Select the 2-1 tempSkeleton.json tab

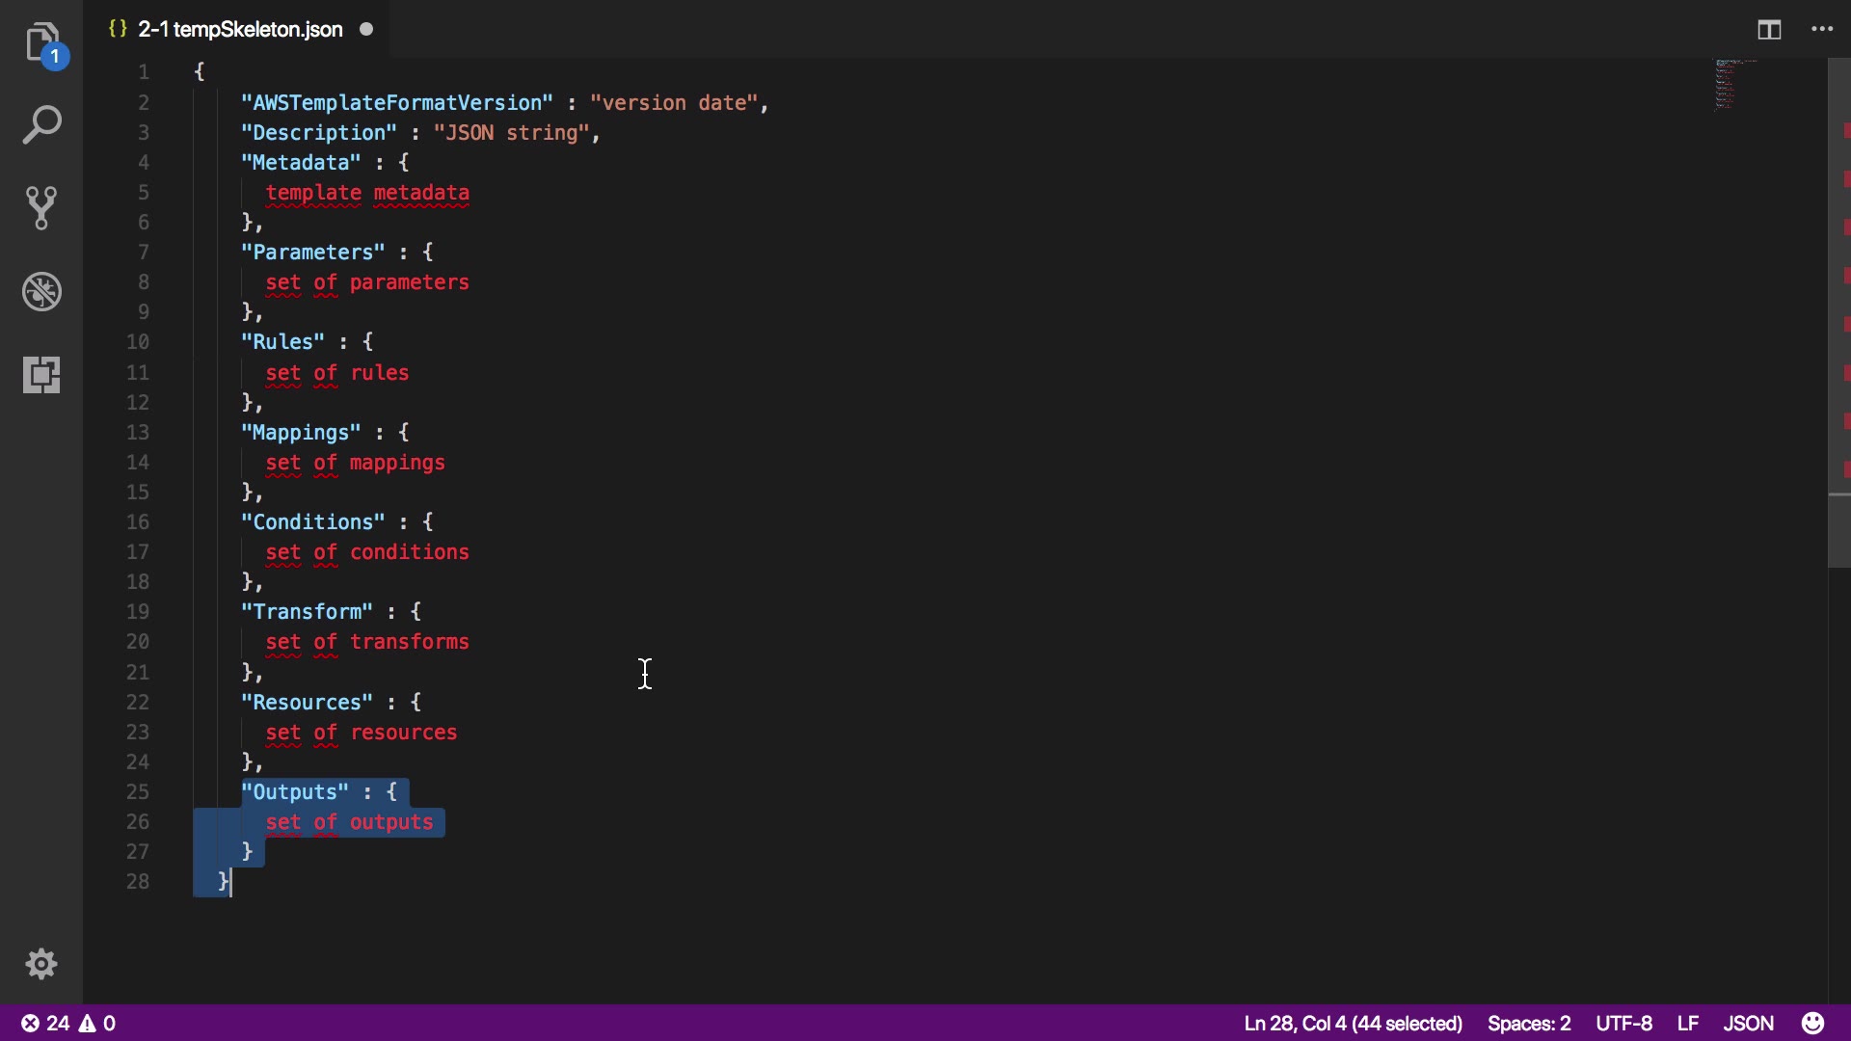point(239,30)
